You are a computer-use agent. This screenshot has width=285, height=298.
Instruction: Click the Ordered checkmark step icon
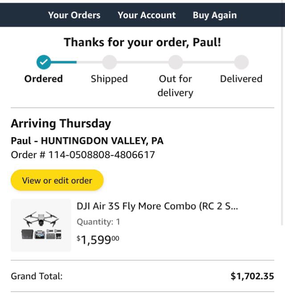[x=44, y=62]
